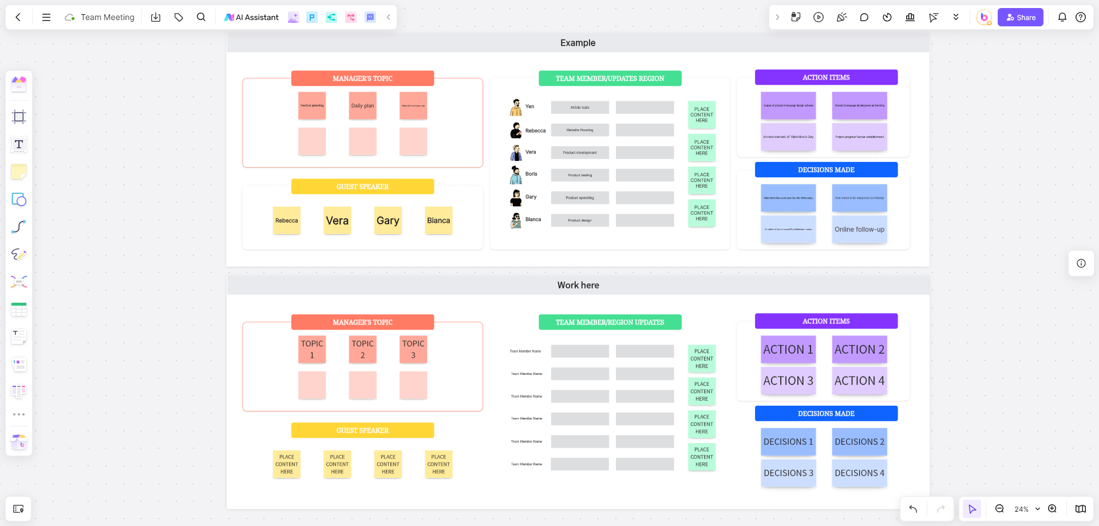Click the blue P plugin icon
This screenshot has height=526, width=1099.
pos(312,17)
